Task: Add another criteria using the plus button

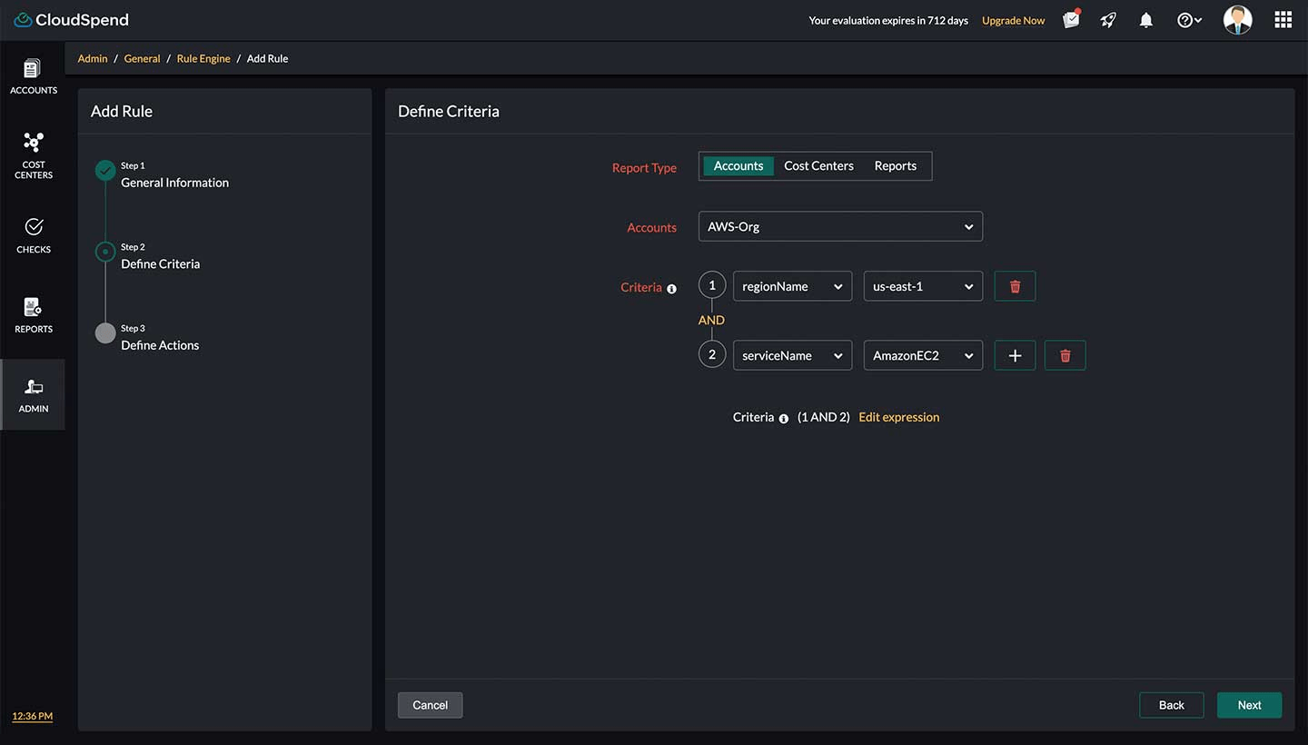Action: coord(1015,355)
